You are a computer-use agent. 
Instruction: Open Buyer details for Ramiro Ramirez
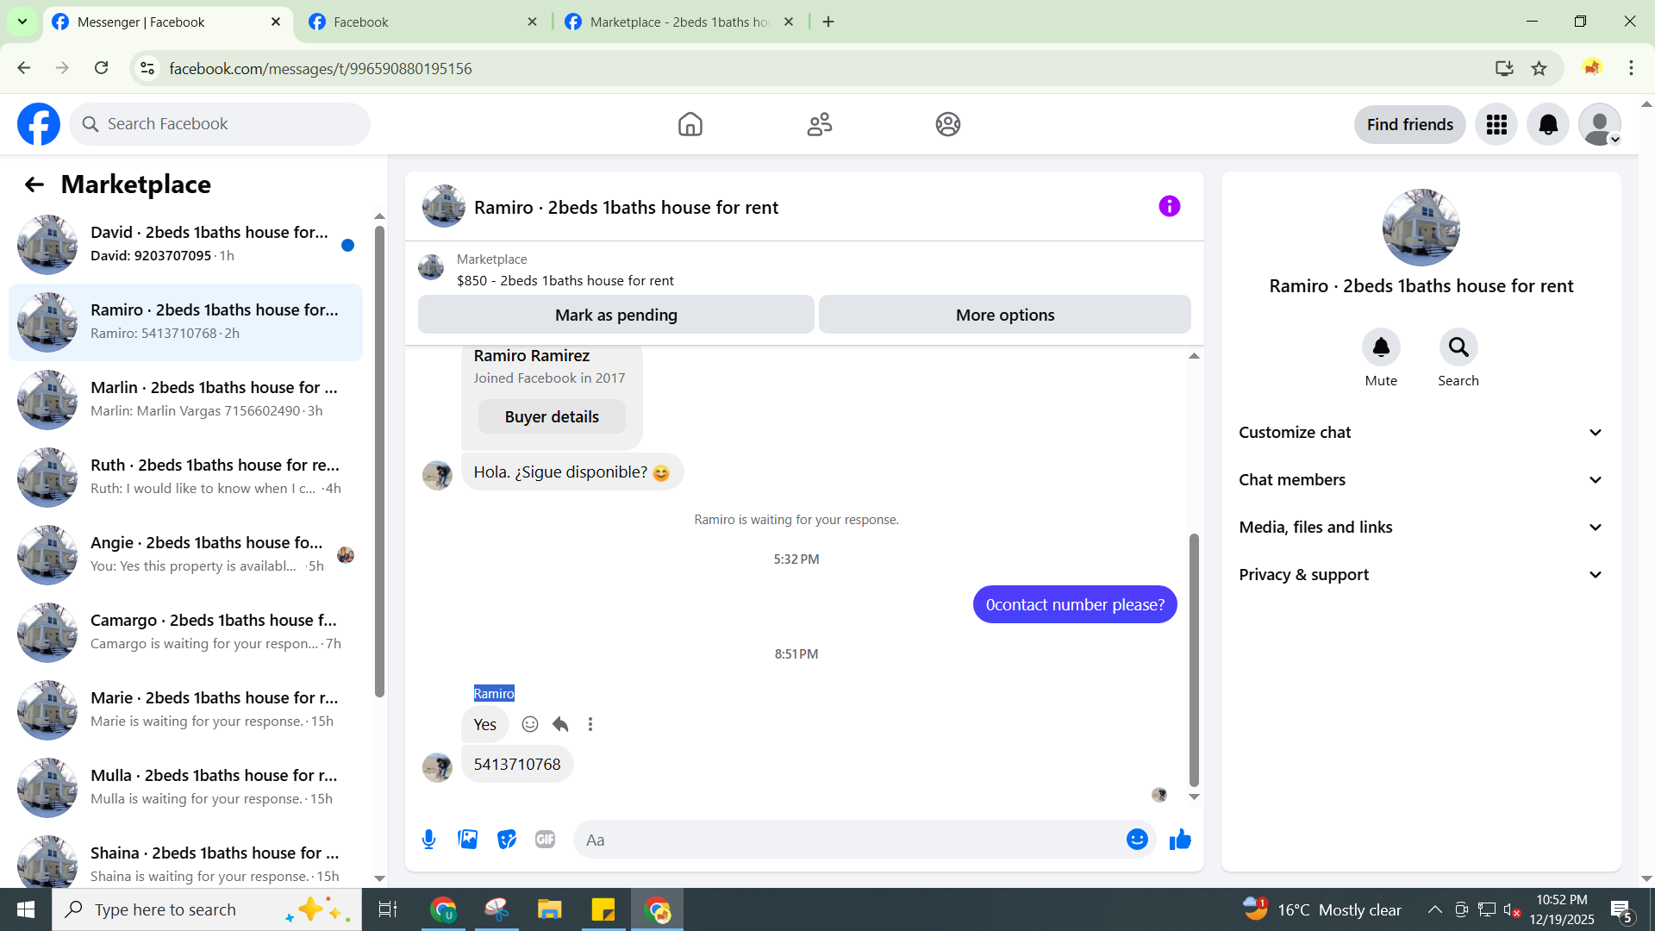click(552, 417)
